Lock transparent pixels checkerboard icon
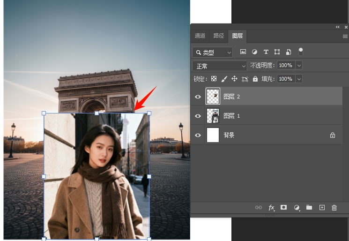 pyautogui.click(x=214, y=79)
